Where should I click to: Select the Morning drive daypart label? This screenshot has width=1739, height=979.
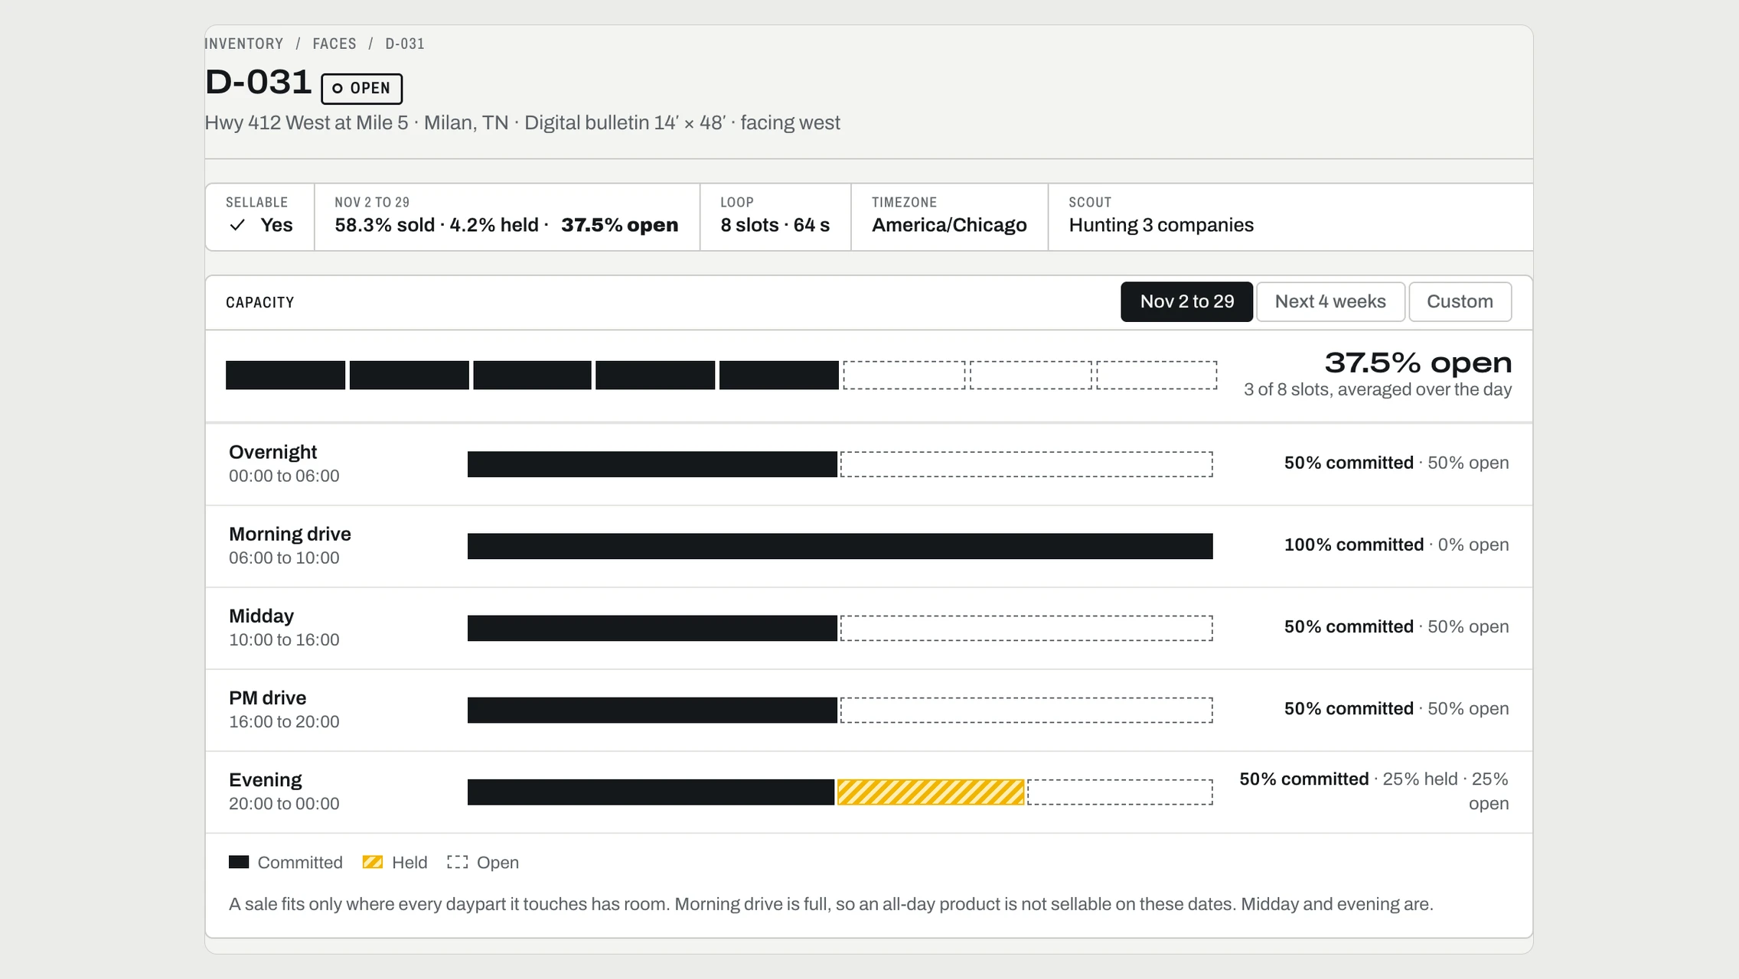[290, 534]
